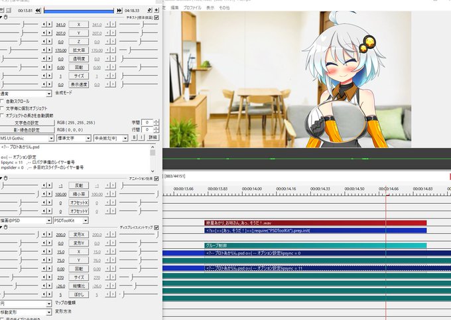Jump to object end with fast-forward icon
Image resolution: width=451 pixels, height=320 pixels.
119,11
